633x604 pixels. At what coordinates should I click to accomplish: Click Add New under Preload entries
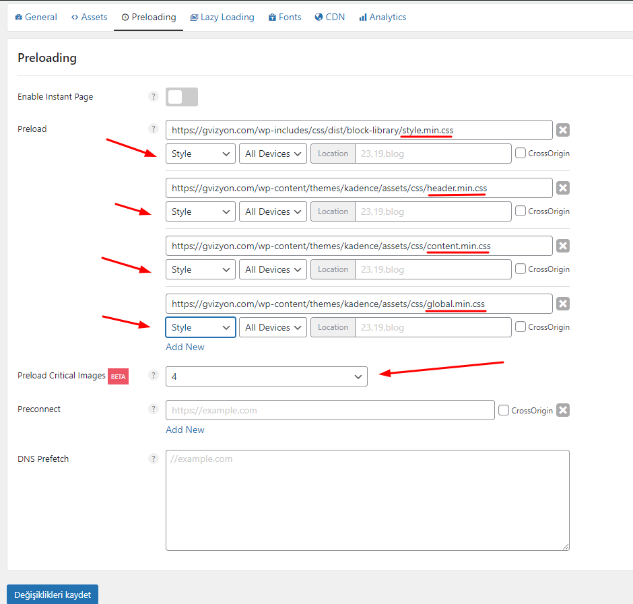tap(185, 347)
